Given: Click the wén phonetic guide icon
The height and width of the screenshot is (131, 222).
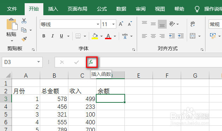Looking at the screenshot, I should [x=125, y=36].
